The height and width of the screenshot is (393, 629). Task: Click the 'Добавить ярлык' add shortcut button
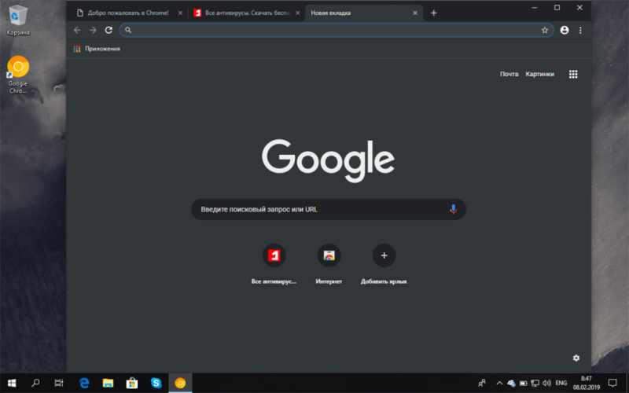384,255
